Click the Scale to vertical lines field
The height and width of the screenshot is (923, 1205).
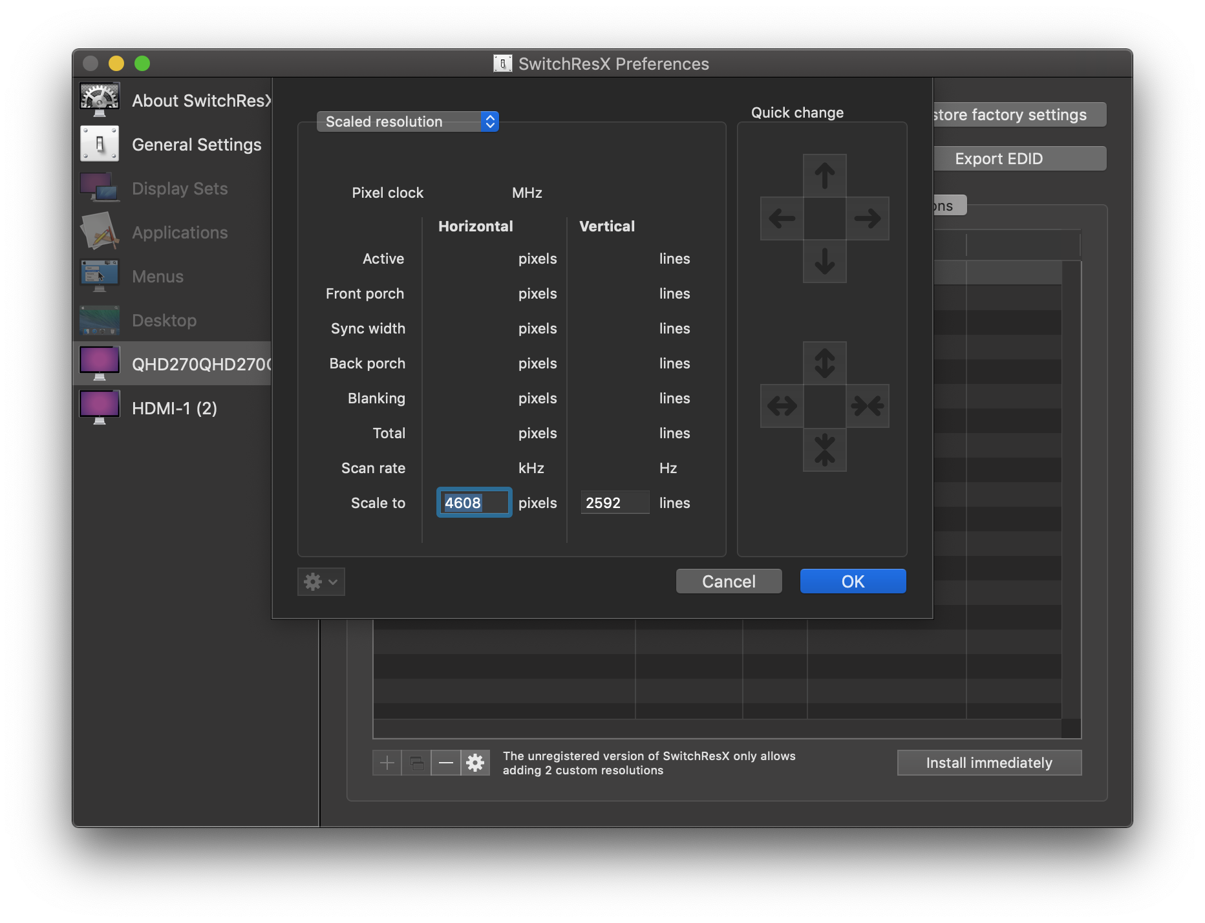coord(615,502)
